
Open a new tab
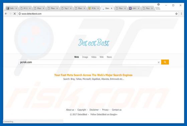tap(158, 8)
